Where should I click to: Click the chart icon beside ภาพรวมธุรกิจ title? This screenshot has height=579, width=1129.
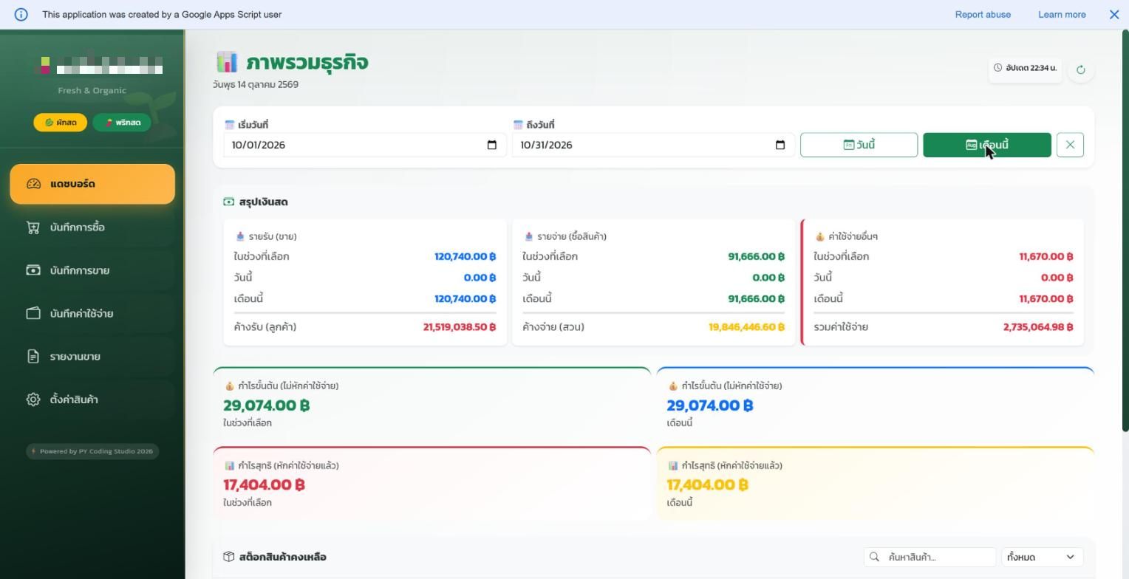[226, 62]
